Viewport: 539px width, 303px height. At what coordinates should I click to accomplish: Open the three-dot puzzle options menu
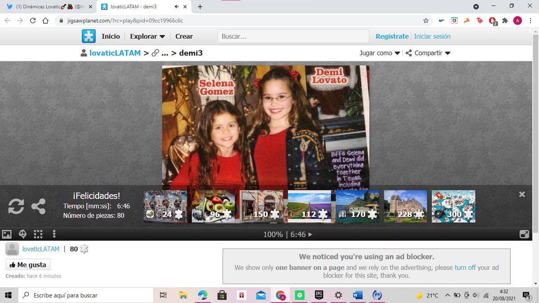pyautogui.click(x=54, y=234)
